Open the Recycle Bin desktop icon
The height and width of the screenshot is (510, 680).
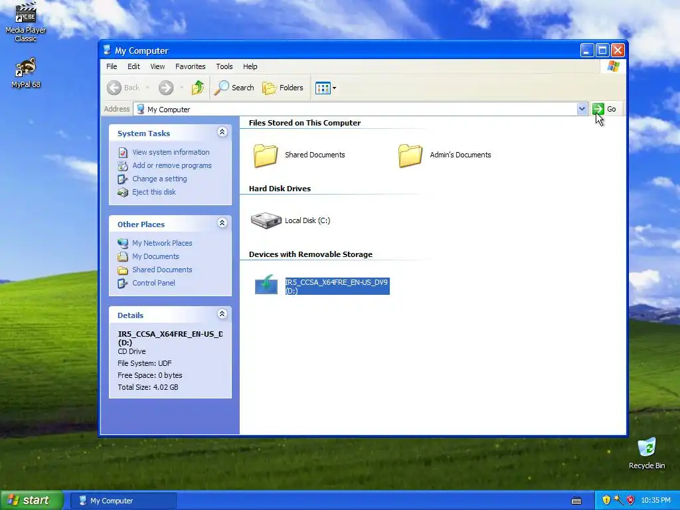point(647,453)
